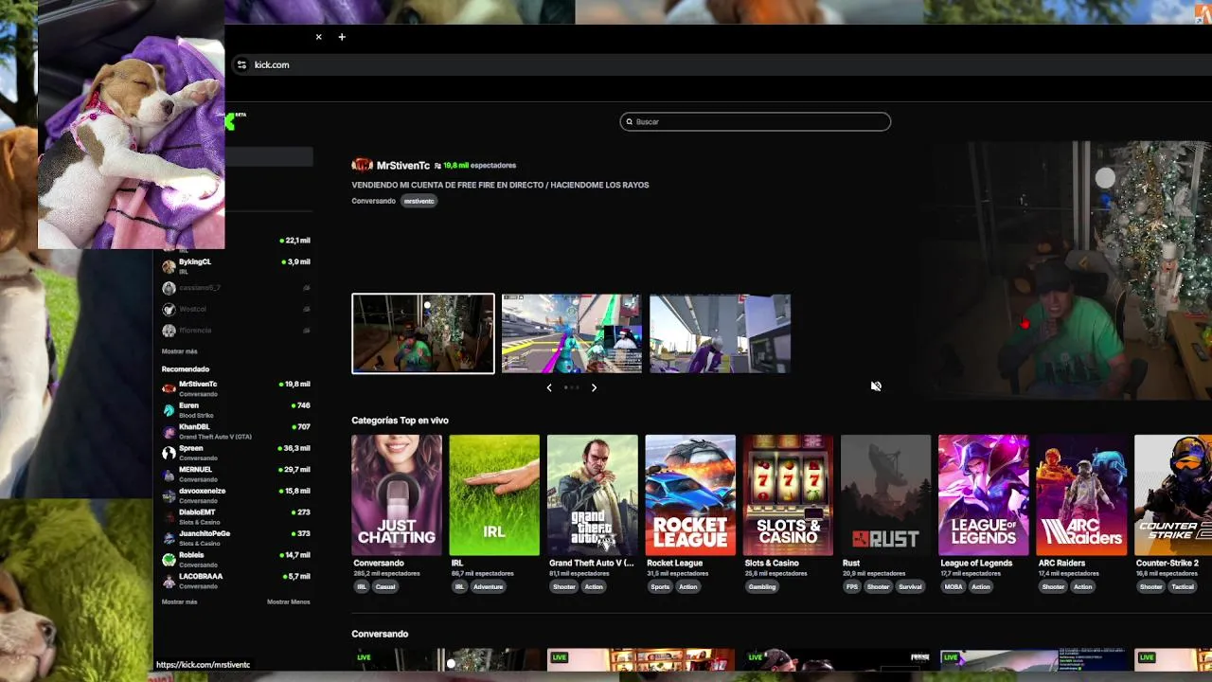The width and height of the screenshot is (1212, 682).
Task: Expand followed channels with upper Mostrar más
Action: click(x=179, y=351)
